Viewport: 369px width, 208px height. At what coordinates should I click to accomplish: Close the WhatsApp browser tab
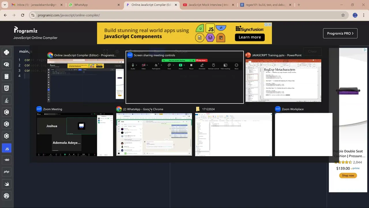[119, 5]
